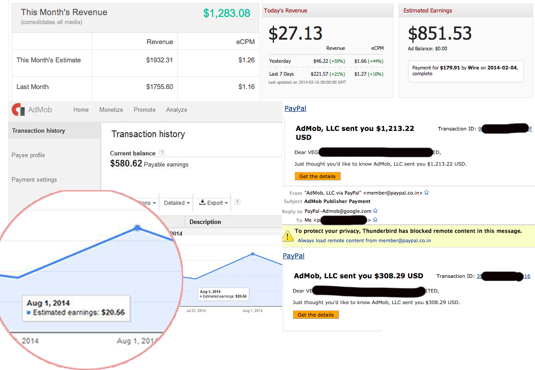Click the small Aug 1 estimated earnings tooltip
This screenshot has height=370, width=535.
223,293
